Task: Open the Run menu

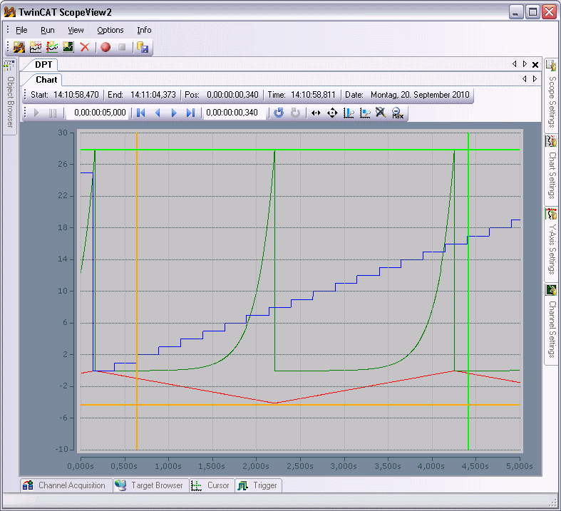Action: [x=48, y=30]
